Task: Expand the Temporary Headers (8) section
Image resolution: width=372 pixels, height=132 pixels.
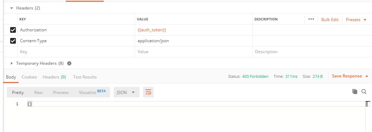Action: pyautogui.click(x=12, y=63)
